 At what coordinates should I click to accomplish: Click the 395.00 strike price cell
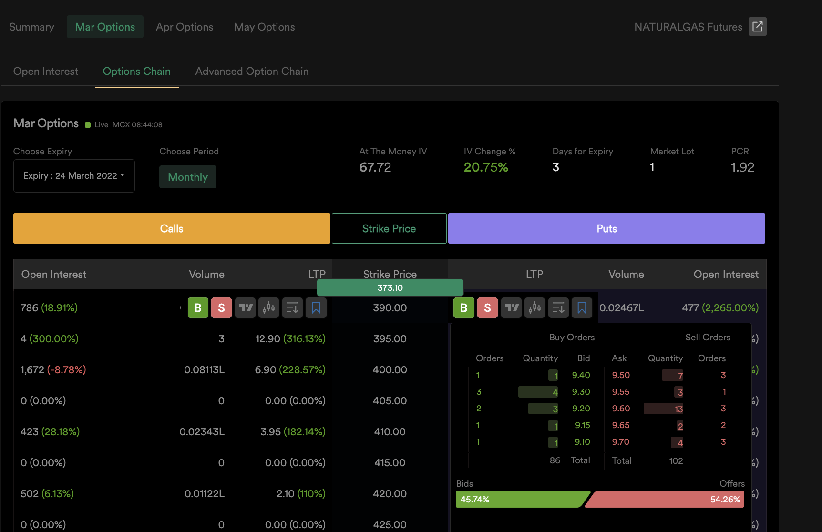click(390, 339)
